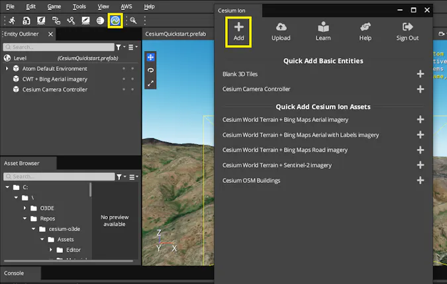Select the CesiumQuickstart.prefab viewport tab
The image size is (447, 284).
click(x=175, y=34)
